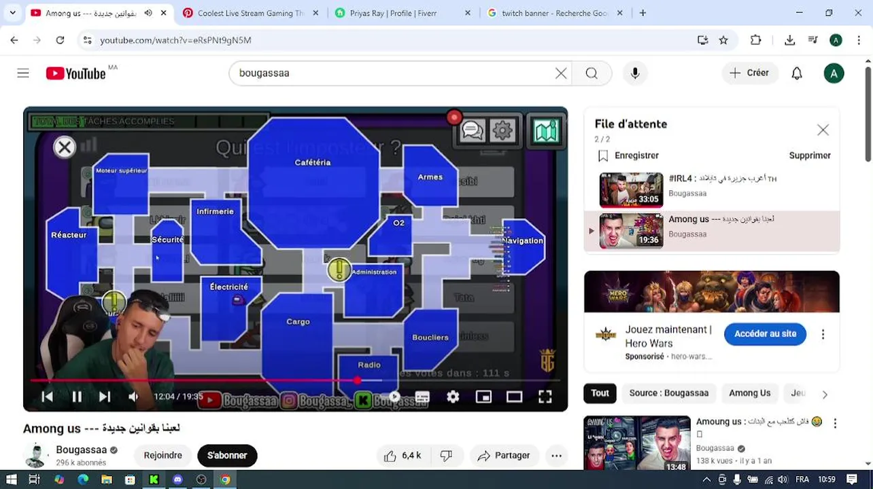View site information icon in address bar
This screenshot has height=489, width=873.
pyautogui.click(x=87, y=40)
